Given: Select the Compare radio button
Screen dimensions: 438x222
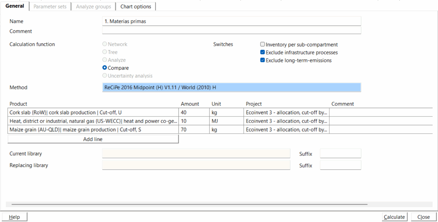Looking at the screenshot, I should click(x=105, y=68).
